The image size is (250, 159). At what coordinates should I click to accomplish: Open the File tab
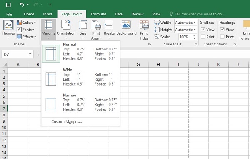[9, 14]
